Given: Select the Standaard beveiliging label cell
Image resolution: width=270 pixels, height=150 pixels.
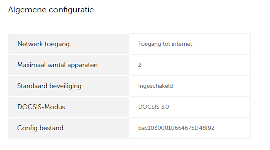Looking at the screenshot, I should 69,86.
